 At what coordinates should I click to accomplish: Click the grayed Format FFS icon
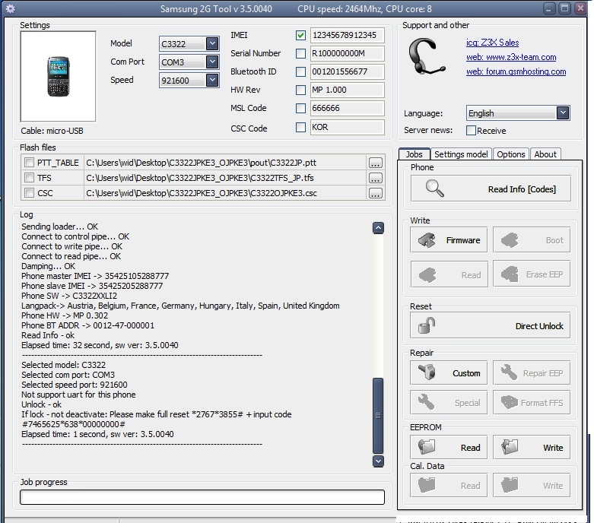(510, 402)
